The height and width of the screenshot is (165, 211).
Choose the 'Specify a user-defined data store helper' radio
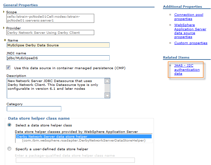point(9,149)
